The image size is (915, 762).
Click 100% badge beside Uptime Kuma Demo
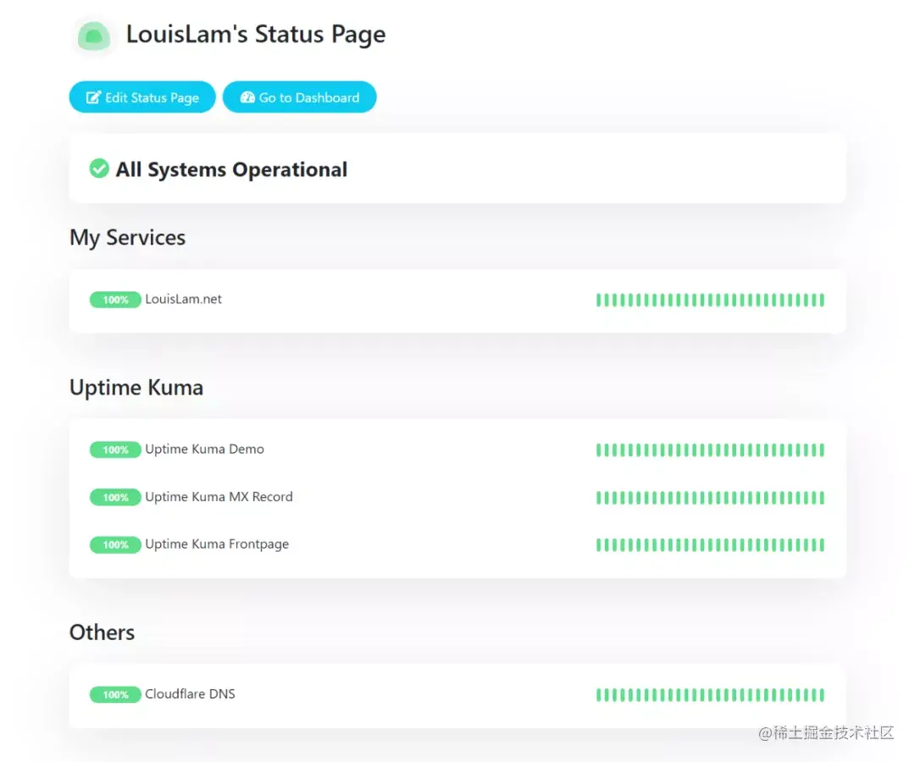(115, 450)
